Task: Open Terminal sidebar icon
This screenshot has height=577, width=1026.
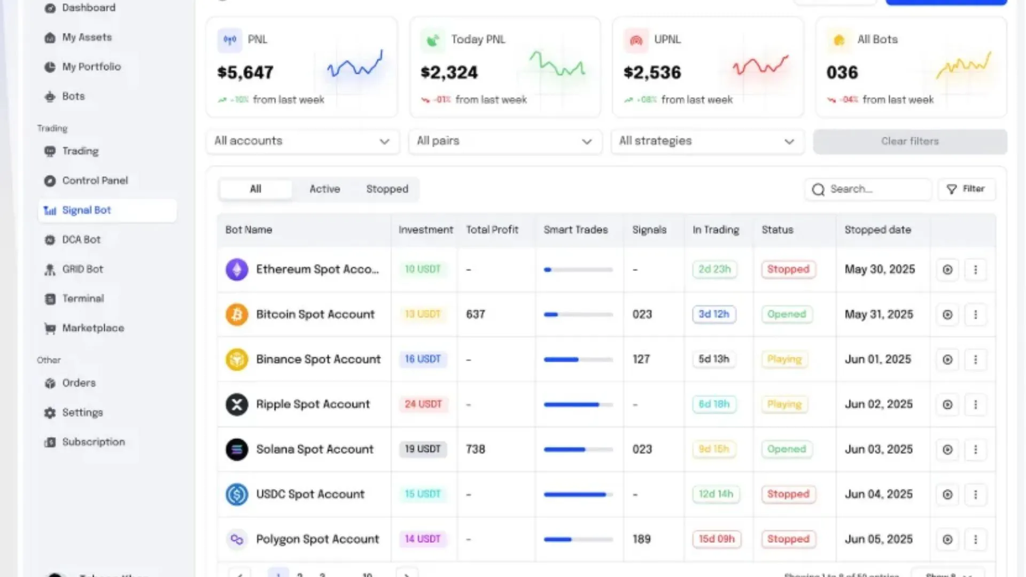Action: coord(50,299)
